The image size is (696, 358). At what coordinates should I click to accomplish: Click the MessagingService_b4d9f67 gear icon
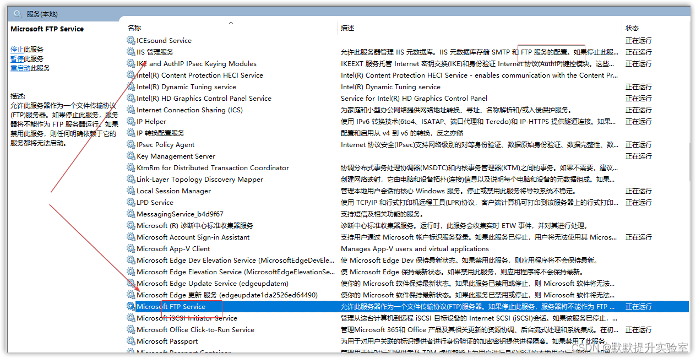pos(130,214)
